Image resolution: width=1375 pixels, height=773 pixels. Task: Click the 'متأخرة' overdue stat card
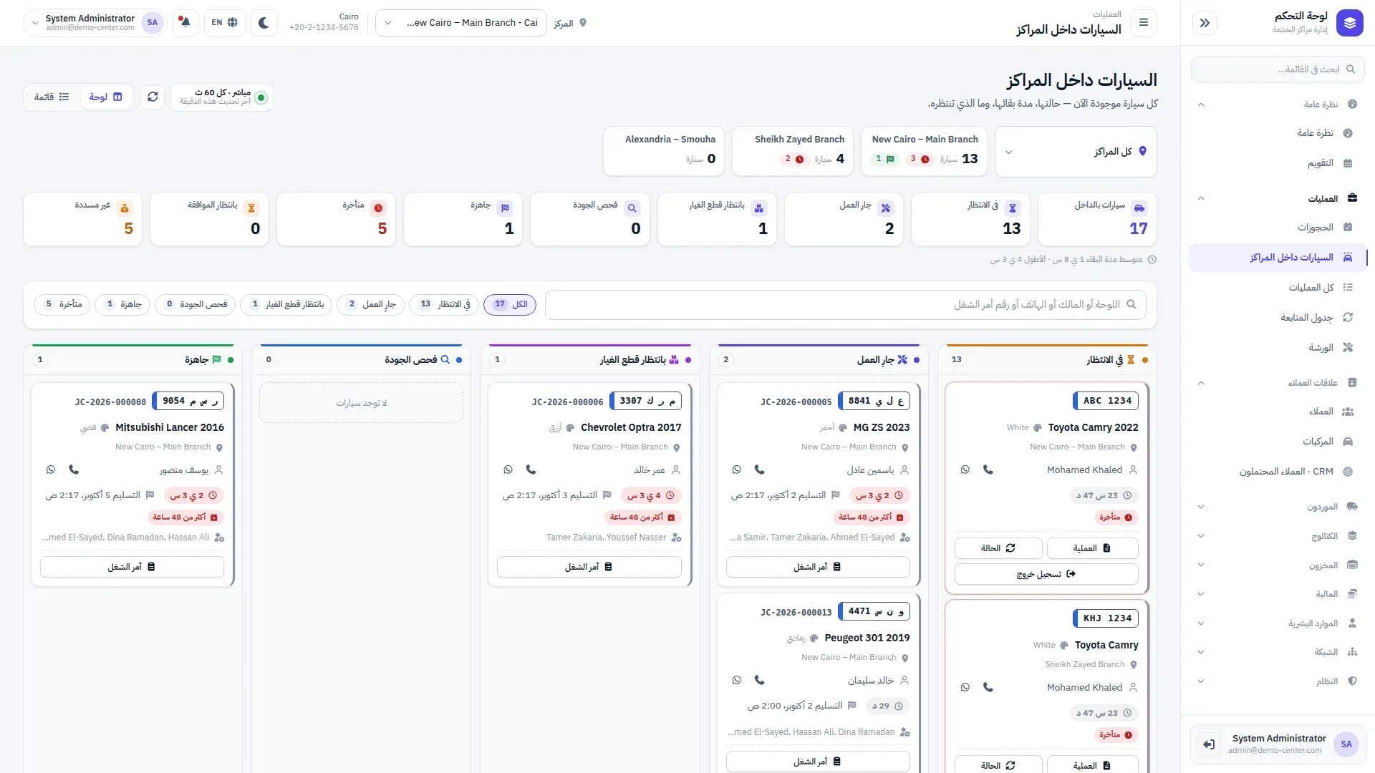336,219
